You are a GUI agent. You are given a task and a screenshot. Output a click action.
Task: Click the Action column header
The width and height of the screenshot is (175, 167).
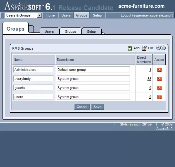(x=159, y=60)
